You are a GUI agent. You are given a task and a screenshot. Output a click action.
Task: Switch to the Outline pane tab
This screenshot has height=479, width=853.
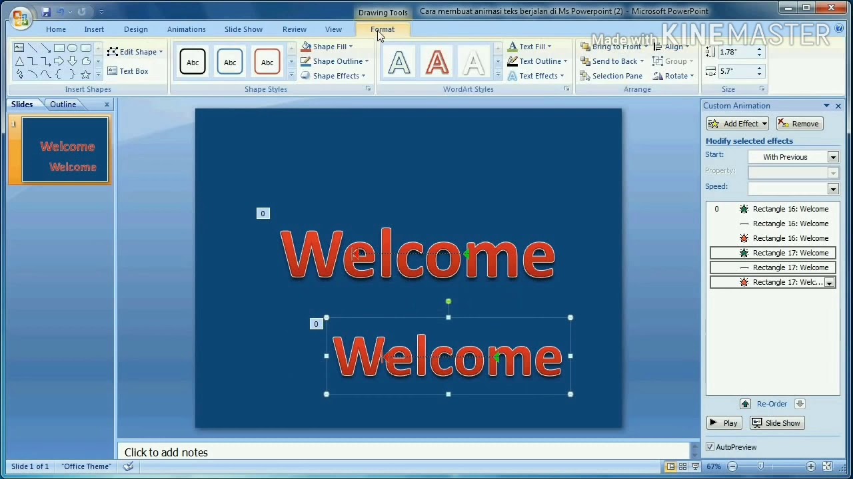[x=63, y=104]
